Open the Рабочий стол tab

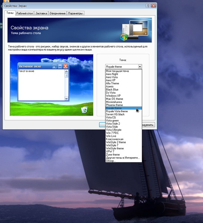[x=24, y=13]
